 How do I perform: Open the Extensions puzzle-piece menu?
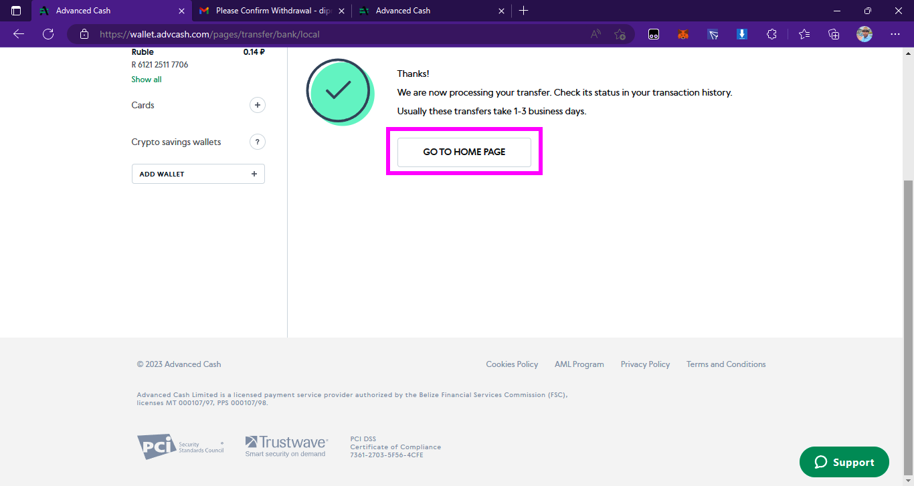click(x=771, y=34)
